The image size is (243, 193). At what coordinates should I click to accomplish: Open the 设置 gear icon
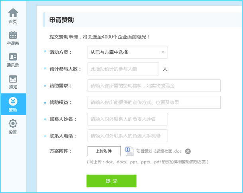pyautogui.click(x=13, y=123)
